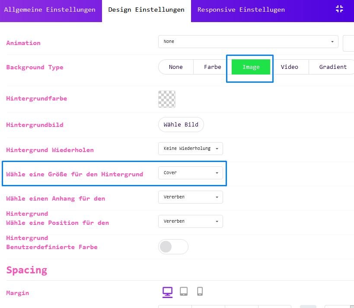Expand the Position Vererben dropdown
Image resolution: width=354 pixels, height=308 pixels.
point(191,221)
